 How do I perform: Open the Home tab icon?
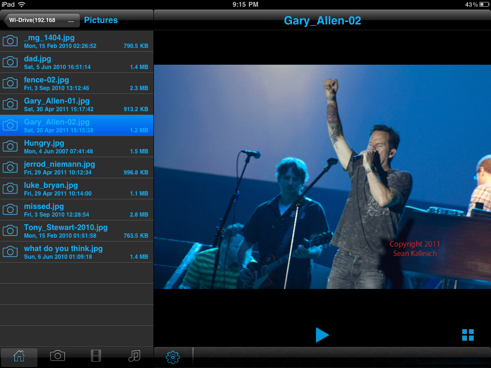coord(19,356)
